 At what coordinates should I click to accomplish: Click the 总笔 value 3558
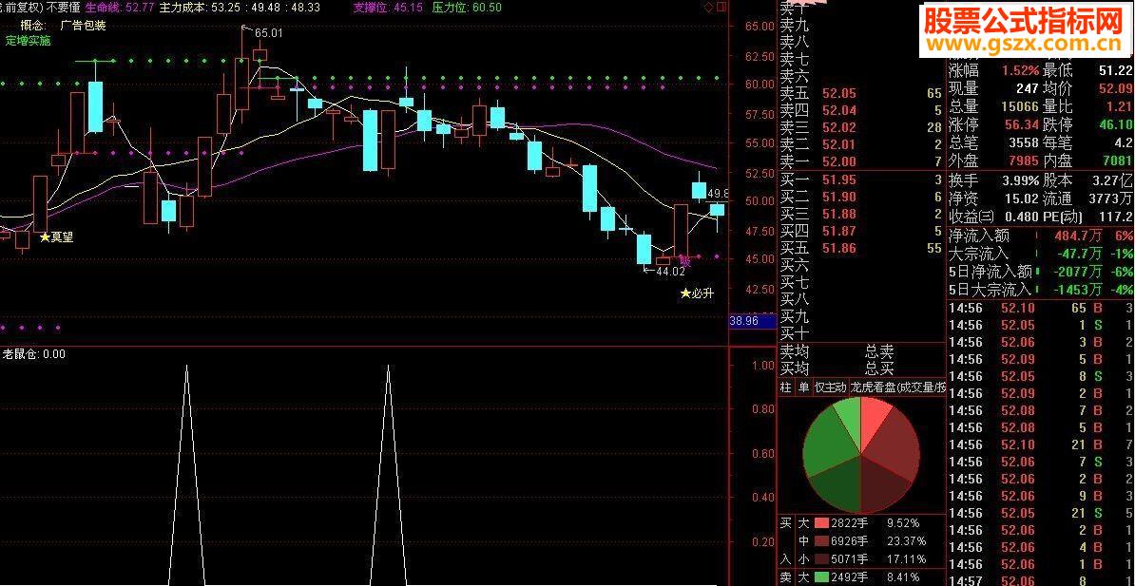(x=1022, y=142)
